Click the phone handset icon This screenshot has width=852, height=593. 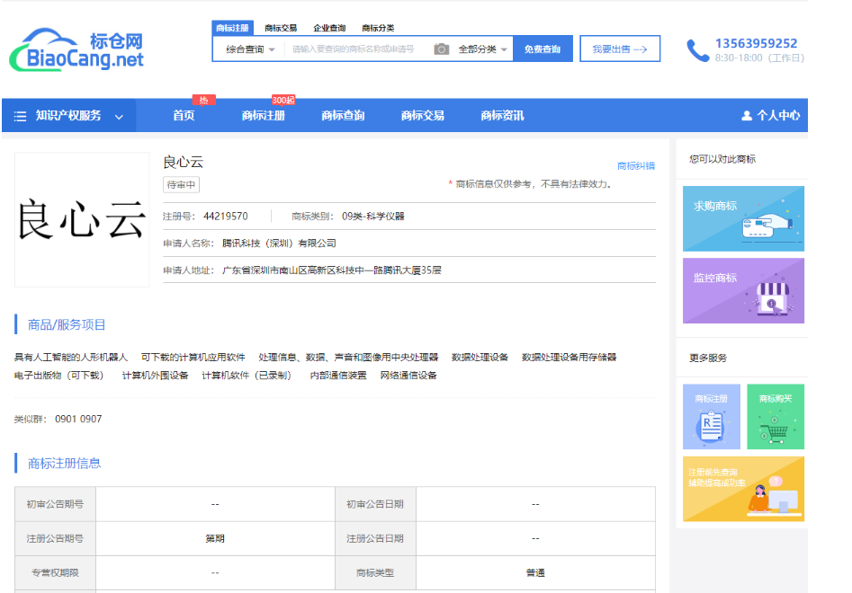pyautogui.click(x=697, y=50)
